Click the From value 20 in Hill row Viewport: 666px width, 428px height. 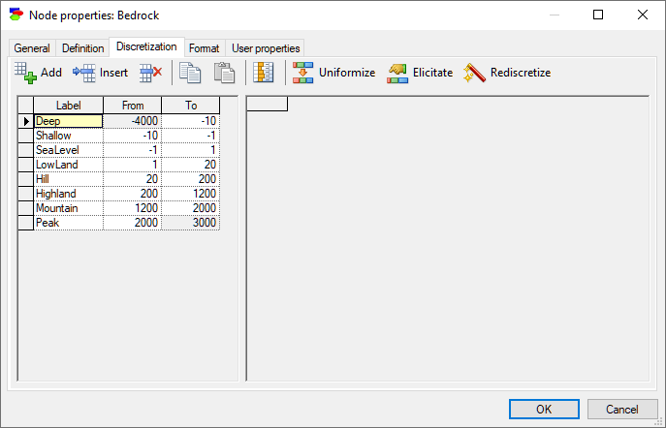(x=133, y=179)
